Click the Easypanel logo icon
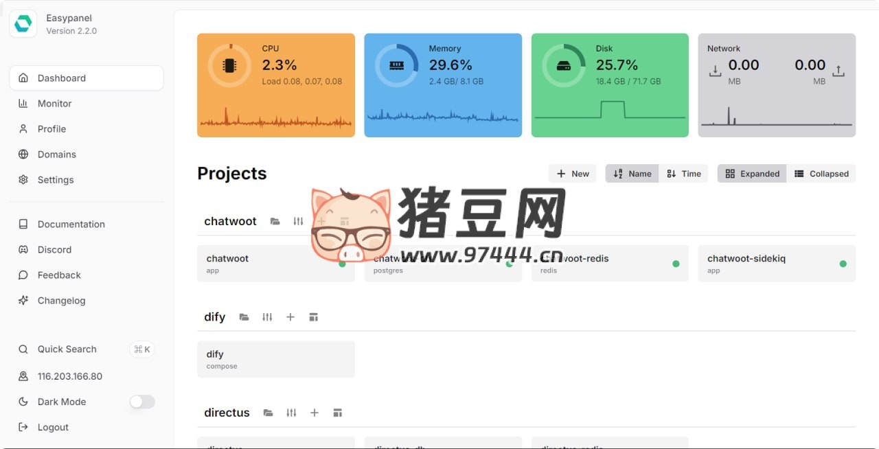This screenshot has height=449, width=879. pos(23,23)
